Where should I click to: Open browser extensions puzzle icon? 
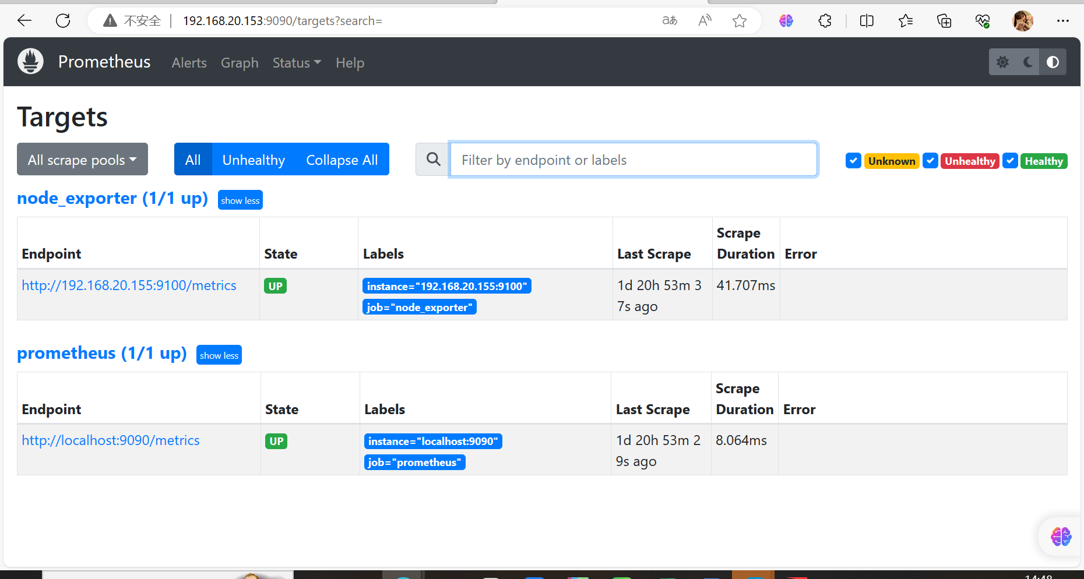tap(825, 21)
